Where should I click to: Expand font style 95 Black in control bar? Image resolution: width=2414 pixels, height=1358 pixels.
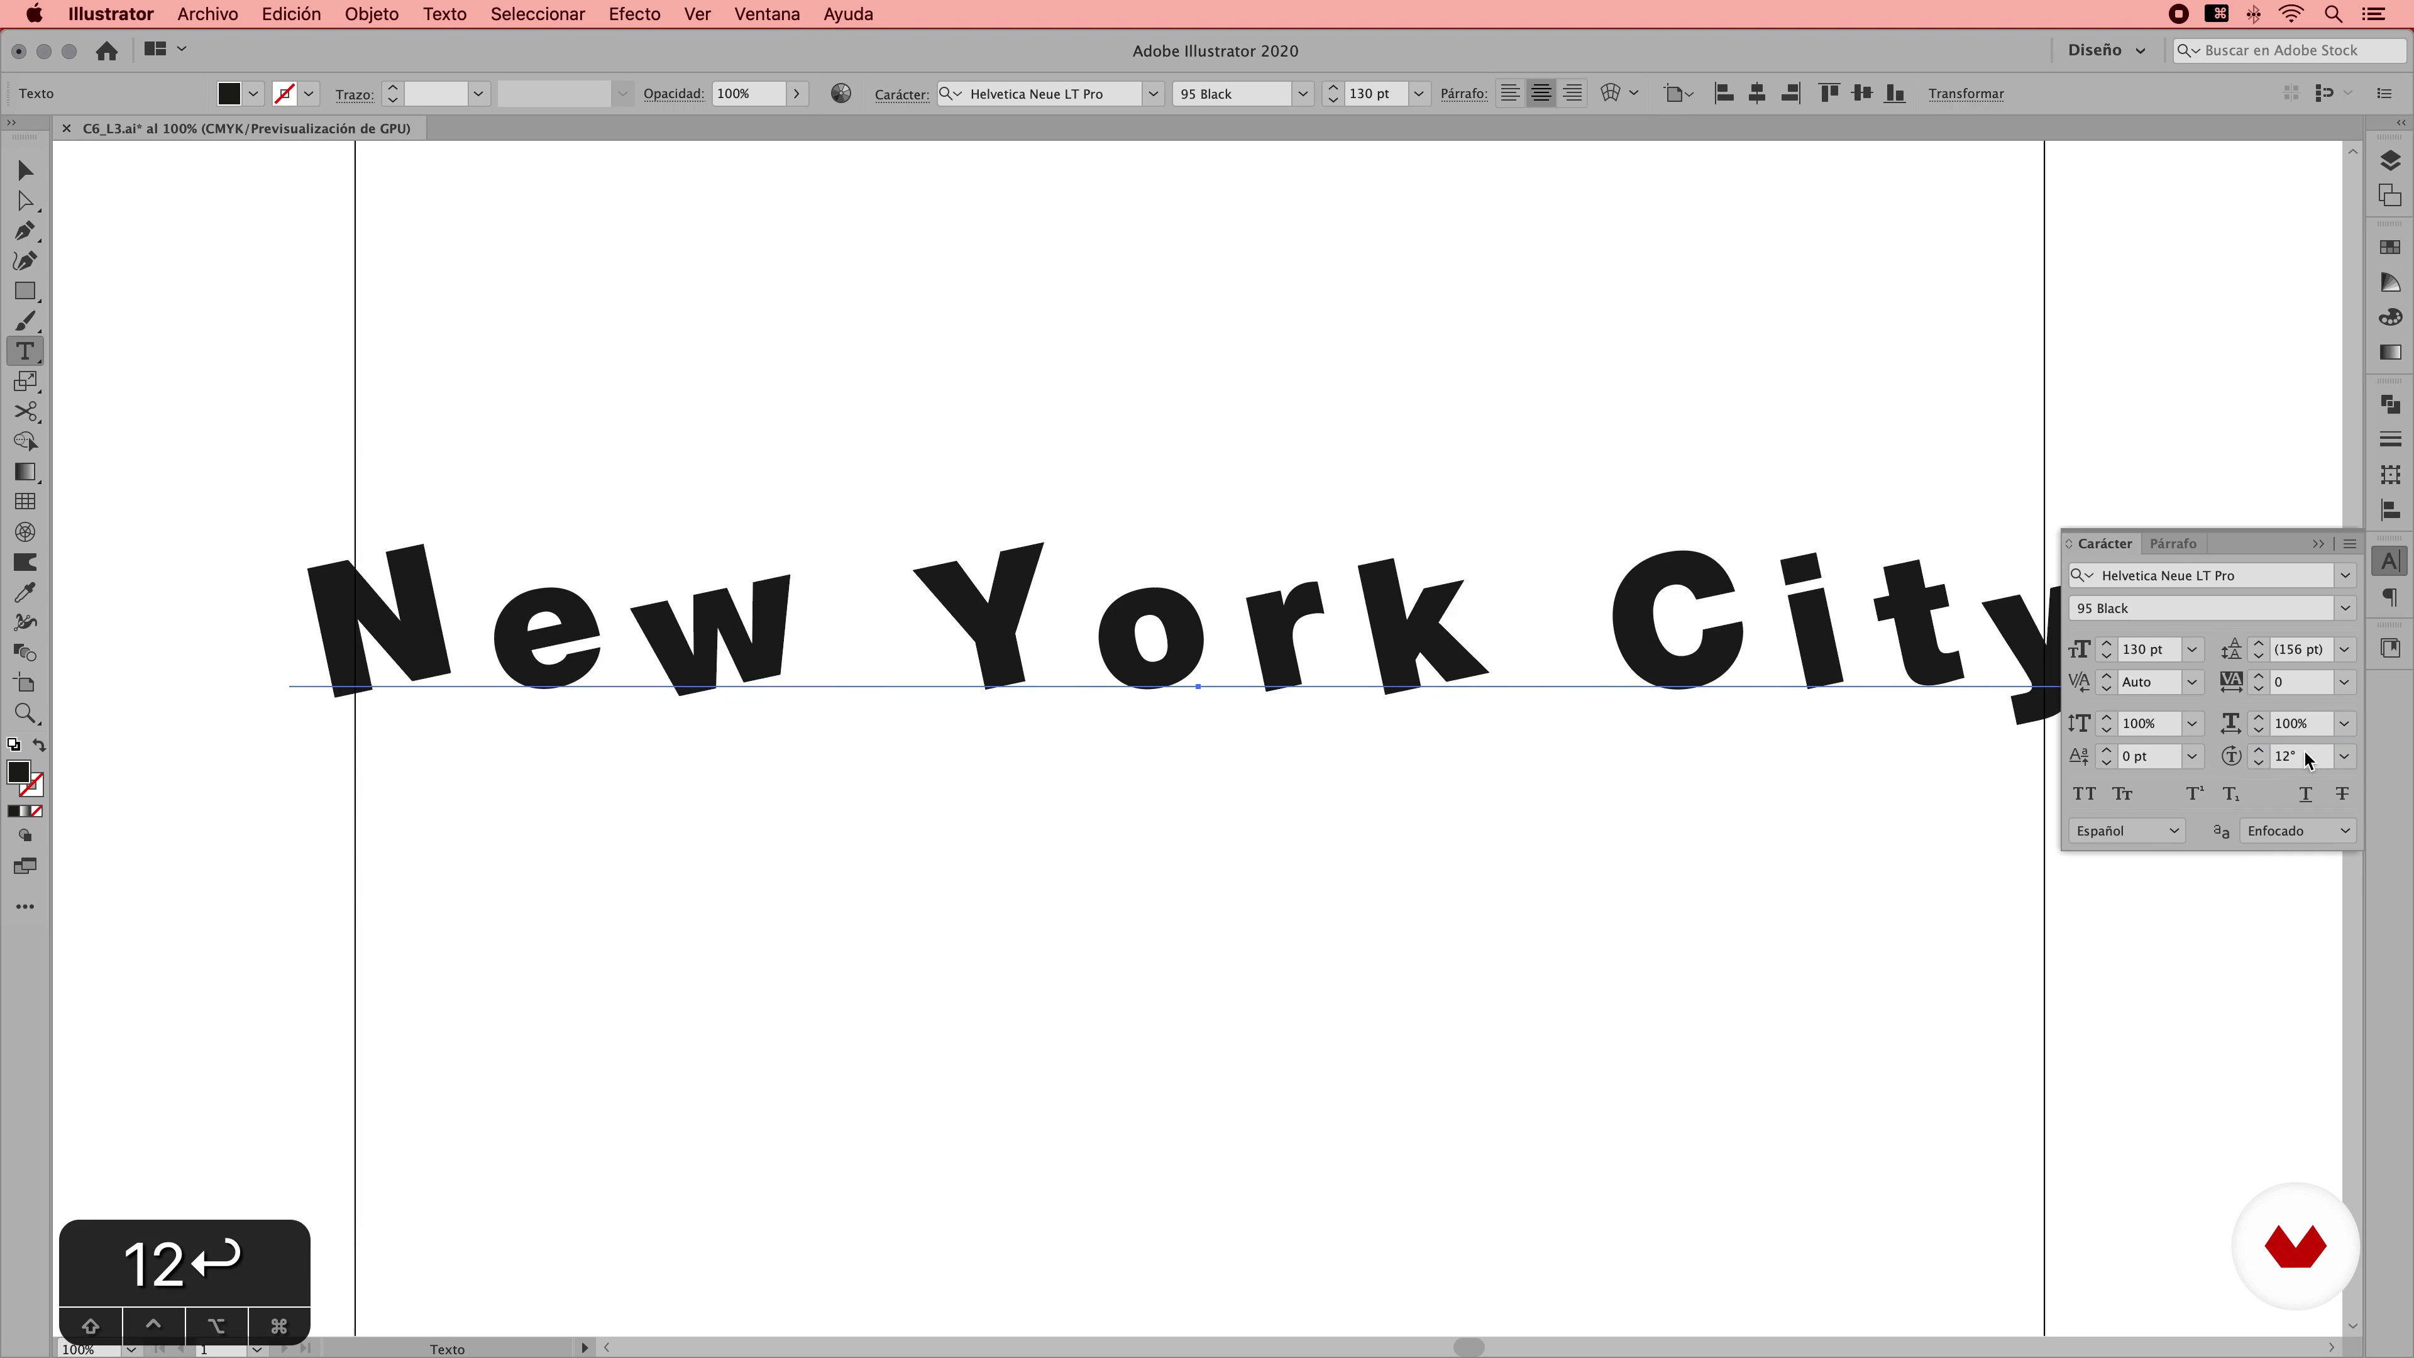pos(1303,94)
